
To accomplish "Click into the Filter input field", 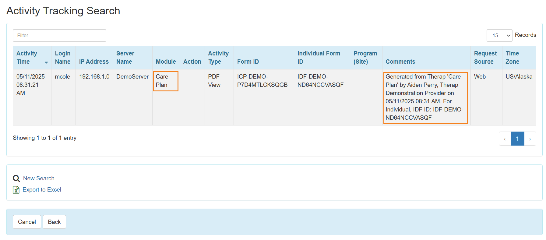I will [59, 35].
